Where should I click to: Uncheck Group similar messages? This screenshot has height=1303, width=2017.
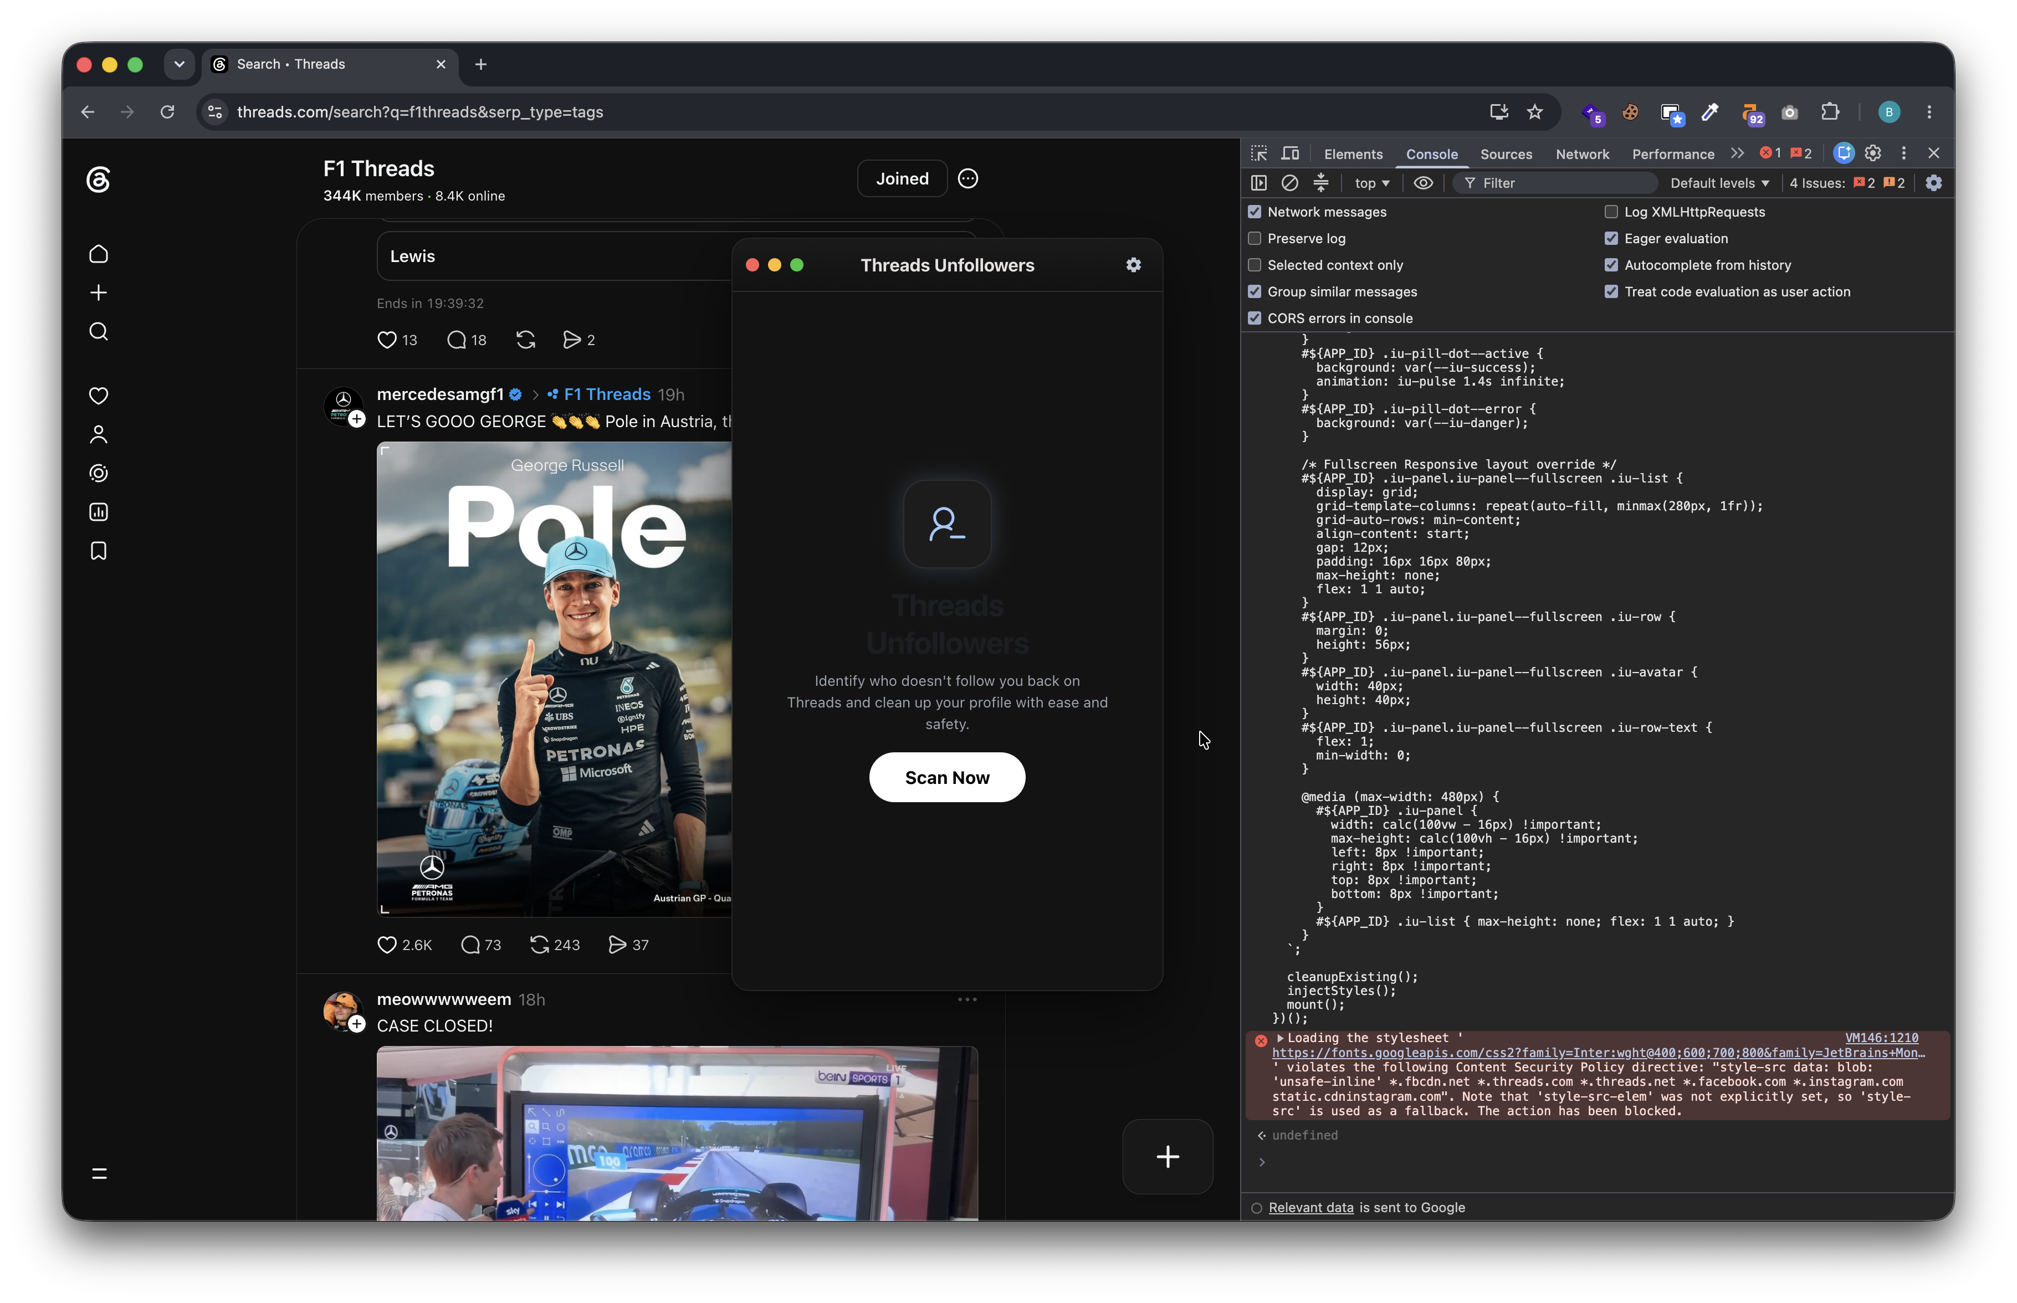pyautogui.click(x=1255, y=291)
